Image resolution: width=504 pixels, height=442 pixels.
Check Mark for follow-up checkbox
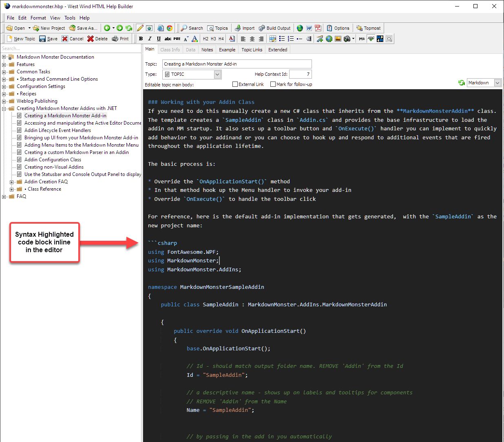point(273,84)
